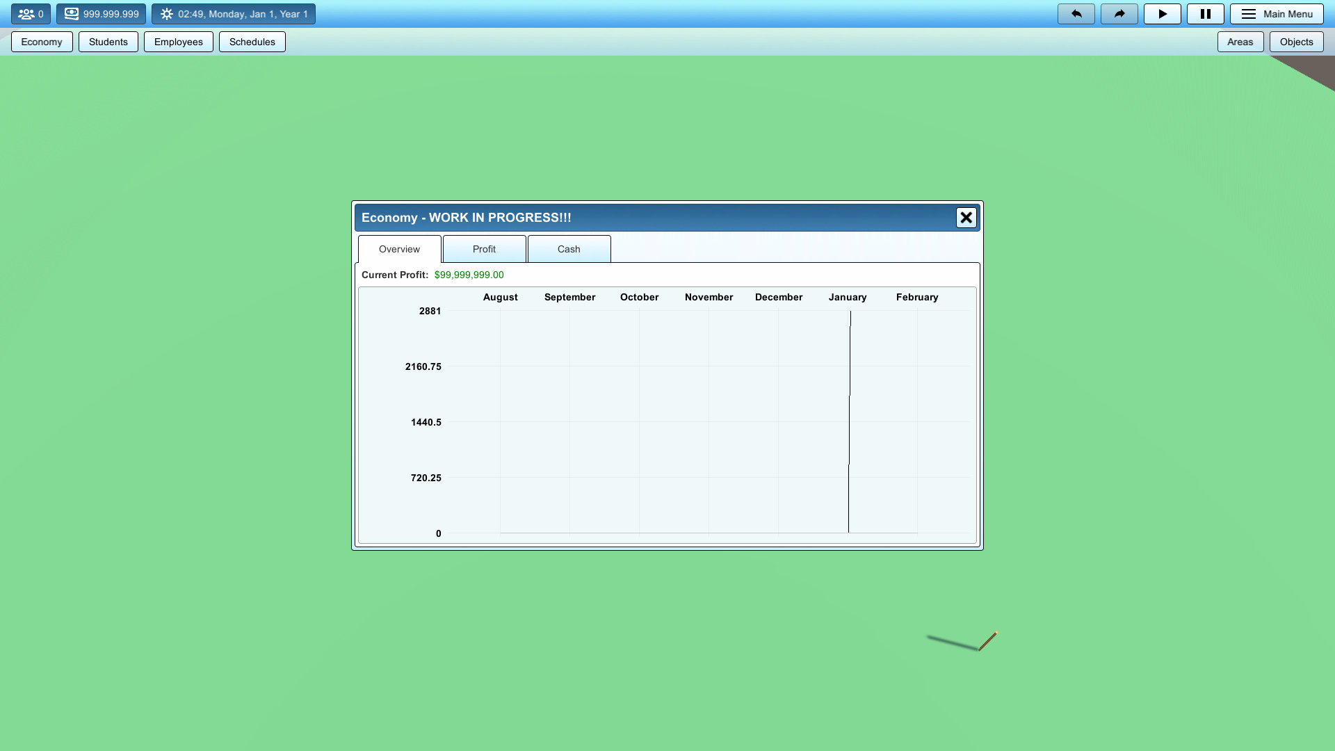Open the Schedules panel
Image resolution: width=1335 pixels, height=751 pixels.
(x=252, y=42)
